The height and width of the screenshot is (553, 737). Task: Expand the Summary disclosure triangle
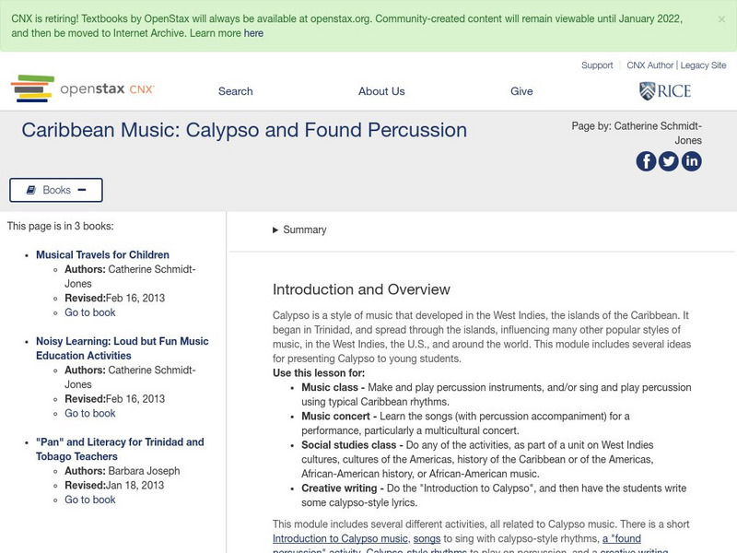[x=275, y=230]
